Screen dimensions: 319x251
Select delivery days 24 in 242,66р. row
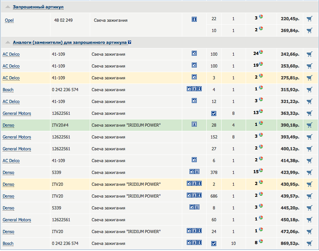(x=256, y=53)
